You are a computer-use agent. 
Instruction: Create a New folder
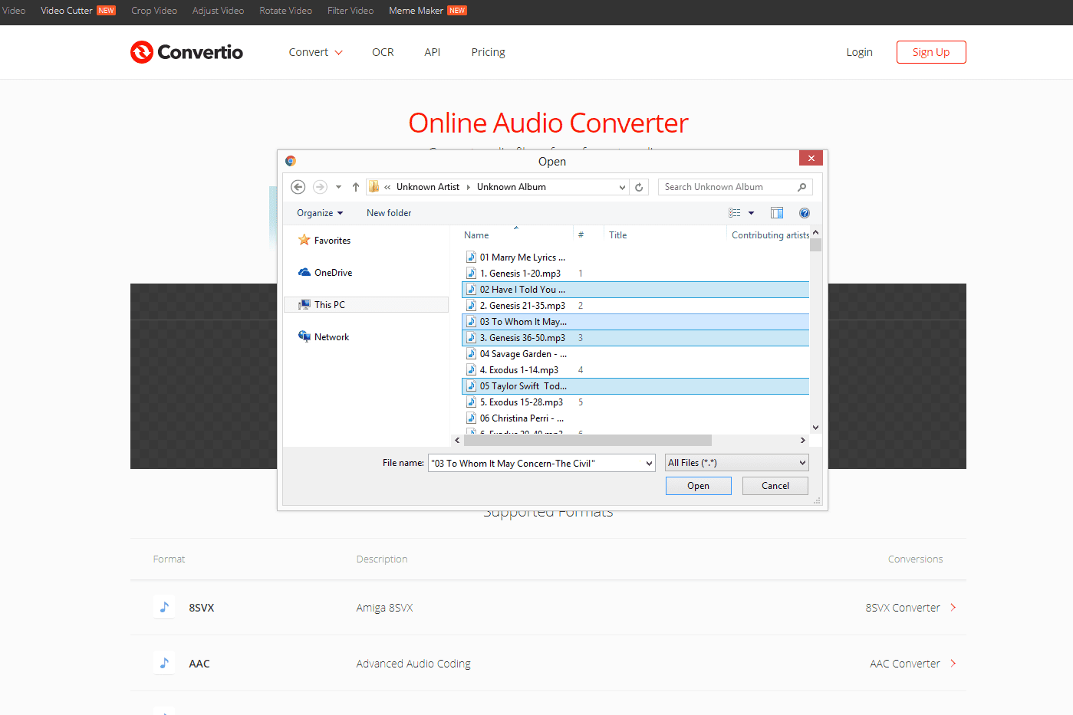[389, 213]
